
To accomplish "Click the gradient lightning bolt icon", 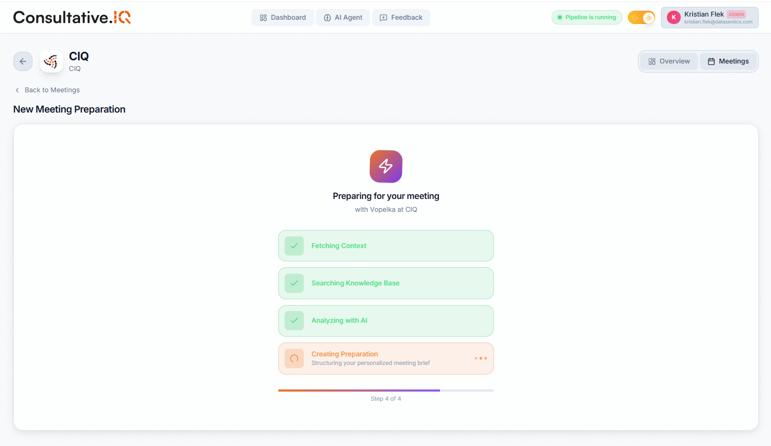I will (x=385, y=166).
